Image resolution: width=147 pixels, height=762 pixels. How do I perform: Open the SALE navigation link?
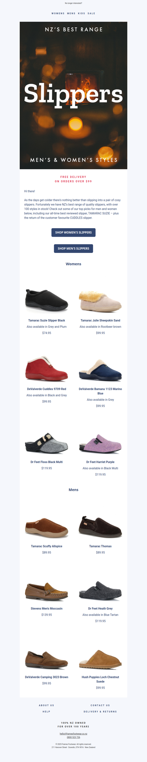pyautogui.click(x=92, y=13)
